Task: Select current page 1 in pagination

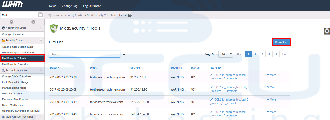Action: tap(248, 54)
